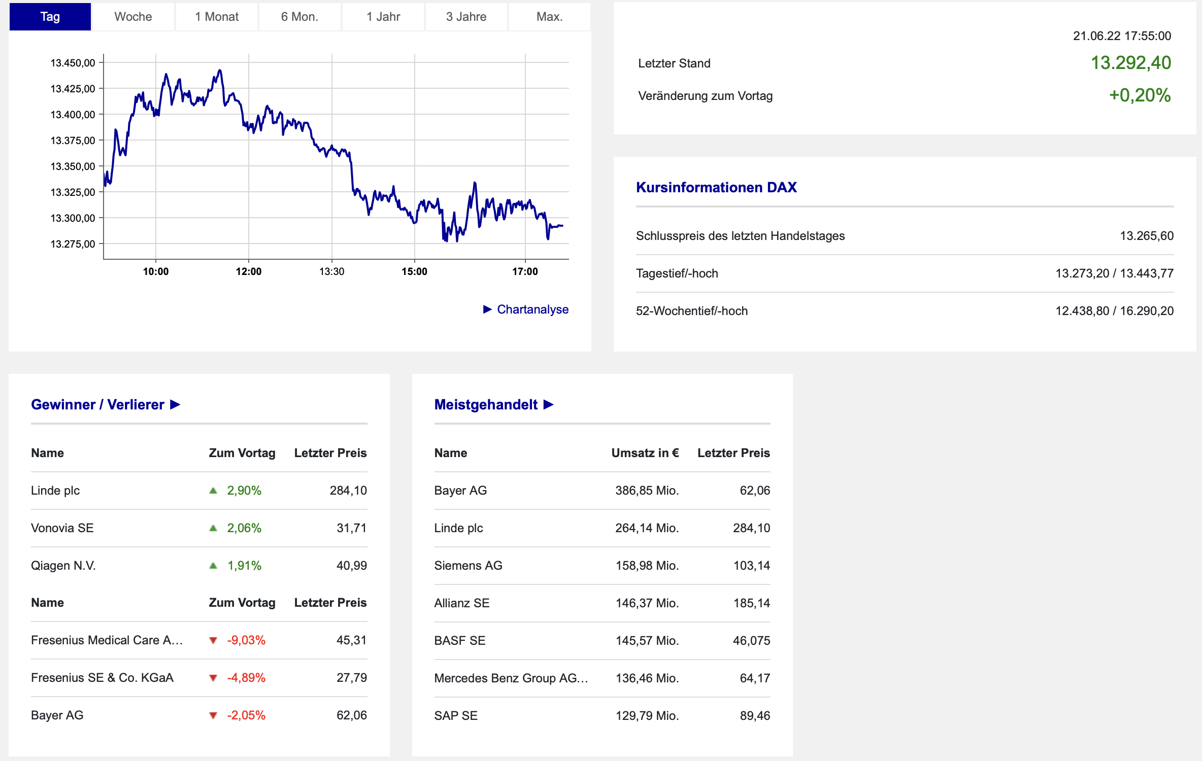
Task: Open Bayer AG in Meistgehandelt list
Action: 460,491
